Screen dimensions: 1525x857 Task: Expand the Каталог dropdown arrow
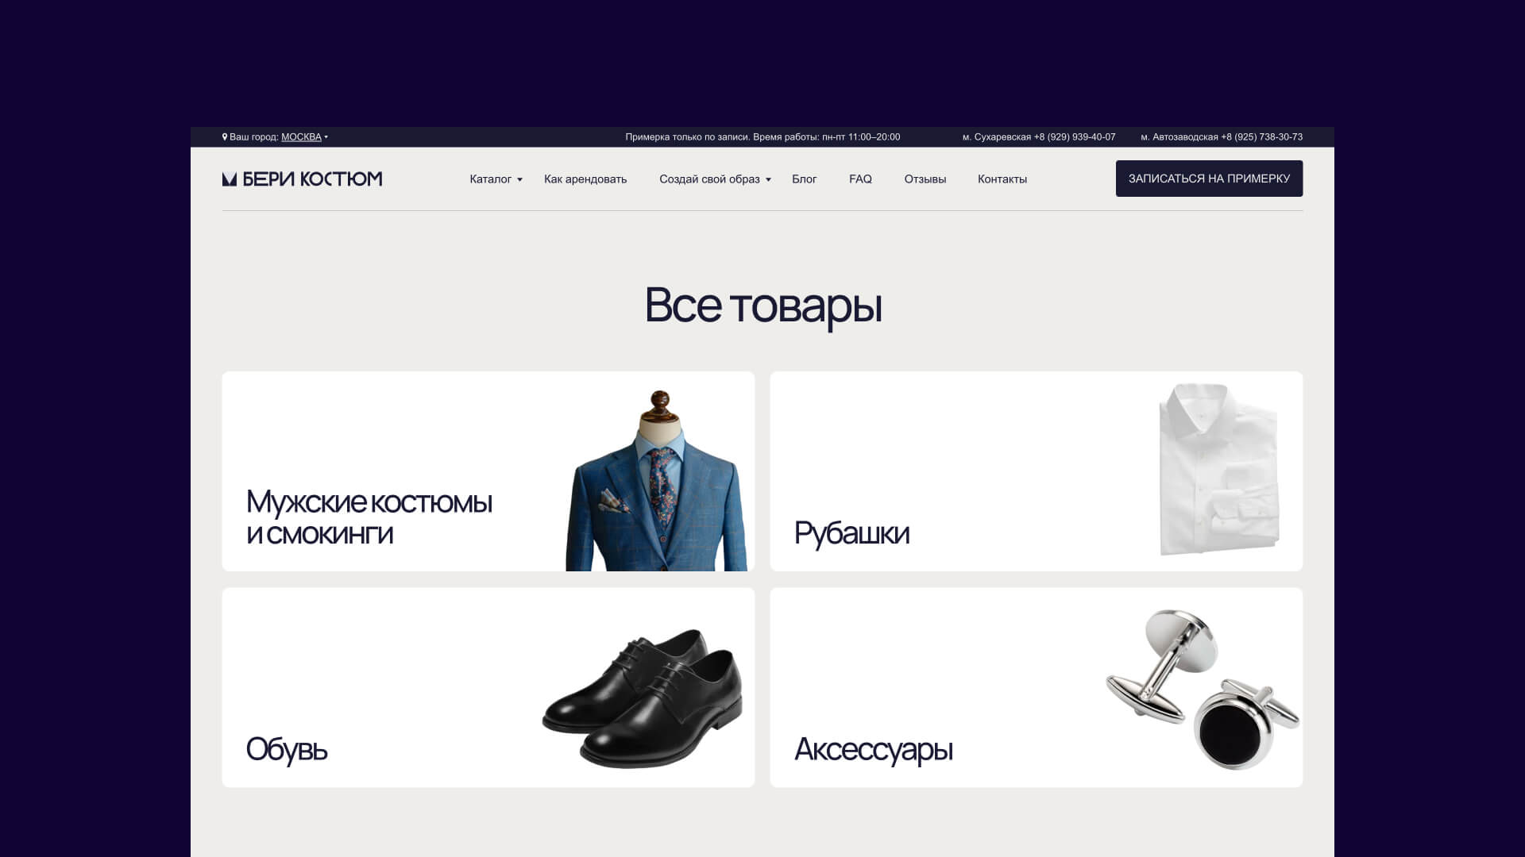(519, 180)
